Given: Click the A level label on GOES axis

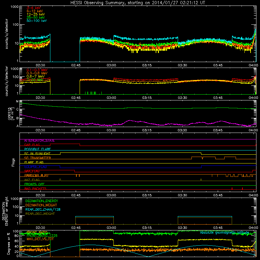Looking at the screenshot, I should pos(17,126).
